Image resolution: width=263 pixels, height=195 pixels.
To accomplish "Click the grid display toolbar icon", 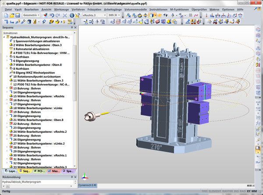I will pyautogui.click(x=190, y=15).
